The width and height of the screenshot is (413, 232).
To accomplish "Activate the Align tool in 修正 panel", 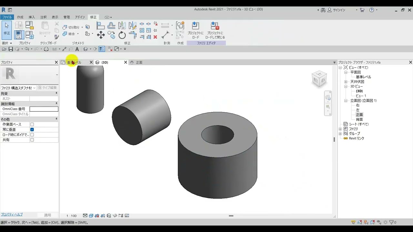I will [101, 26].
